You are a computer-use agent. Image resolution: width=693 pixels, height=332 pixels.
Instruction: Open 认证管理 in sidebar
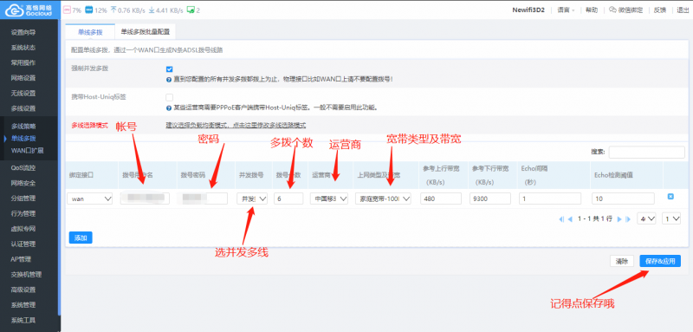click(x=23, y=244)
